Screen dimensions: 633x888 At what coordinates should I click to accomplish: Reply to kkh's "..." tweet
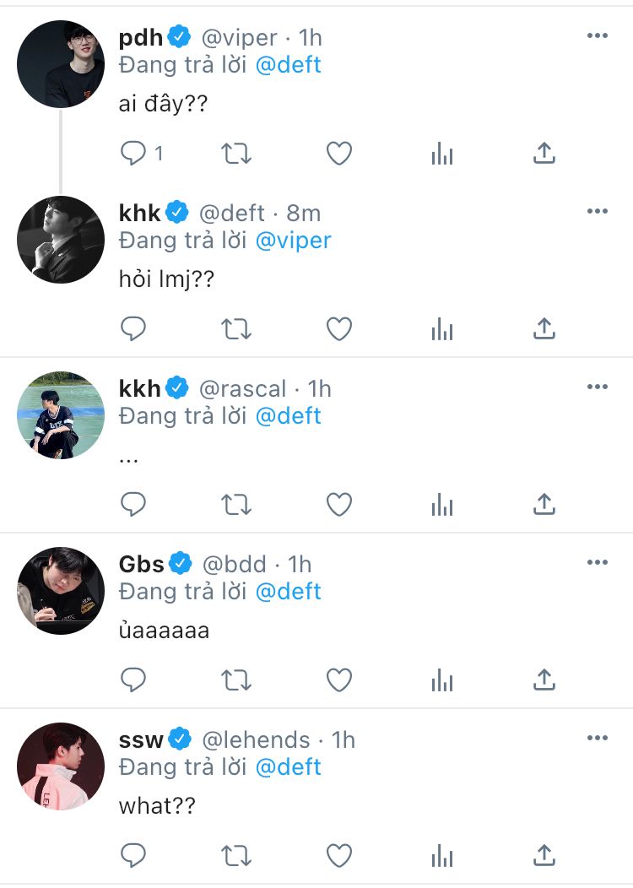[133, 504]
